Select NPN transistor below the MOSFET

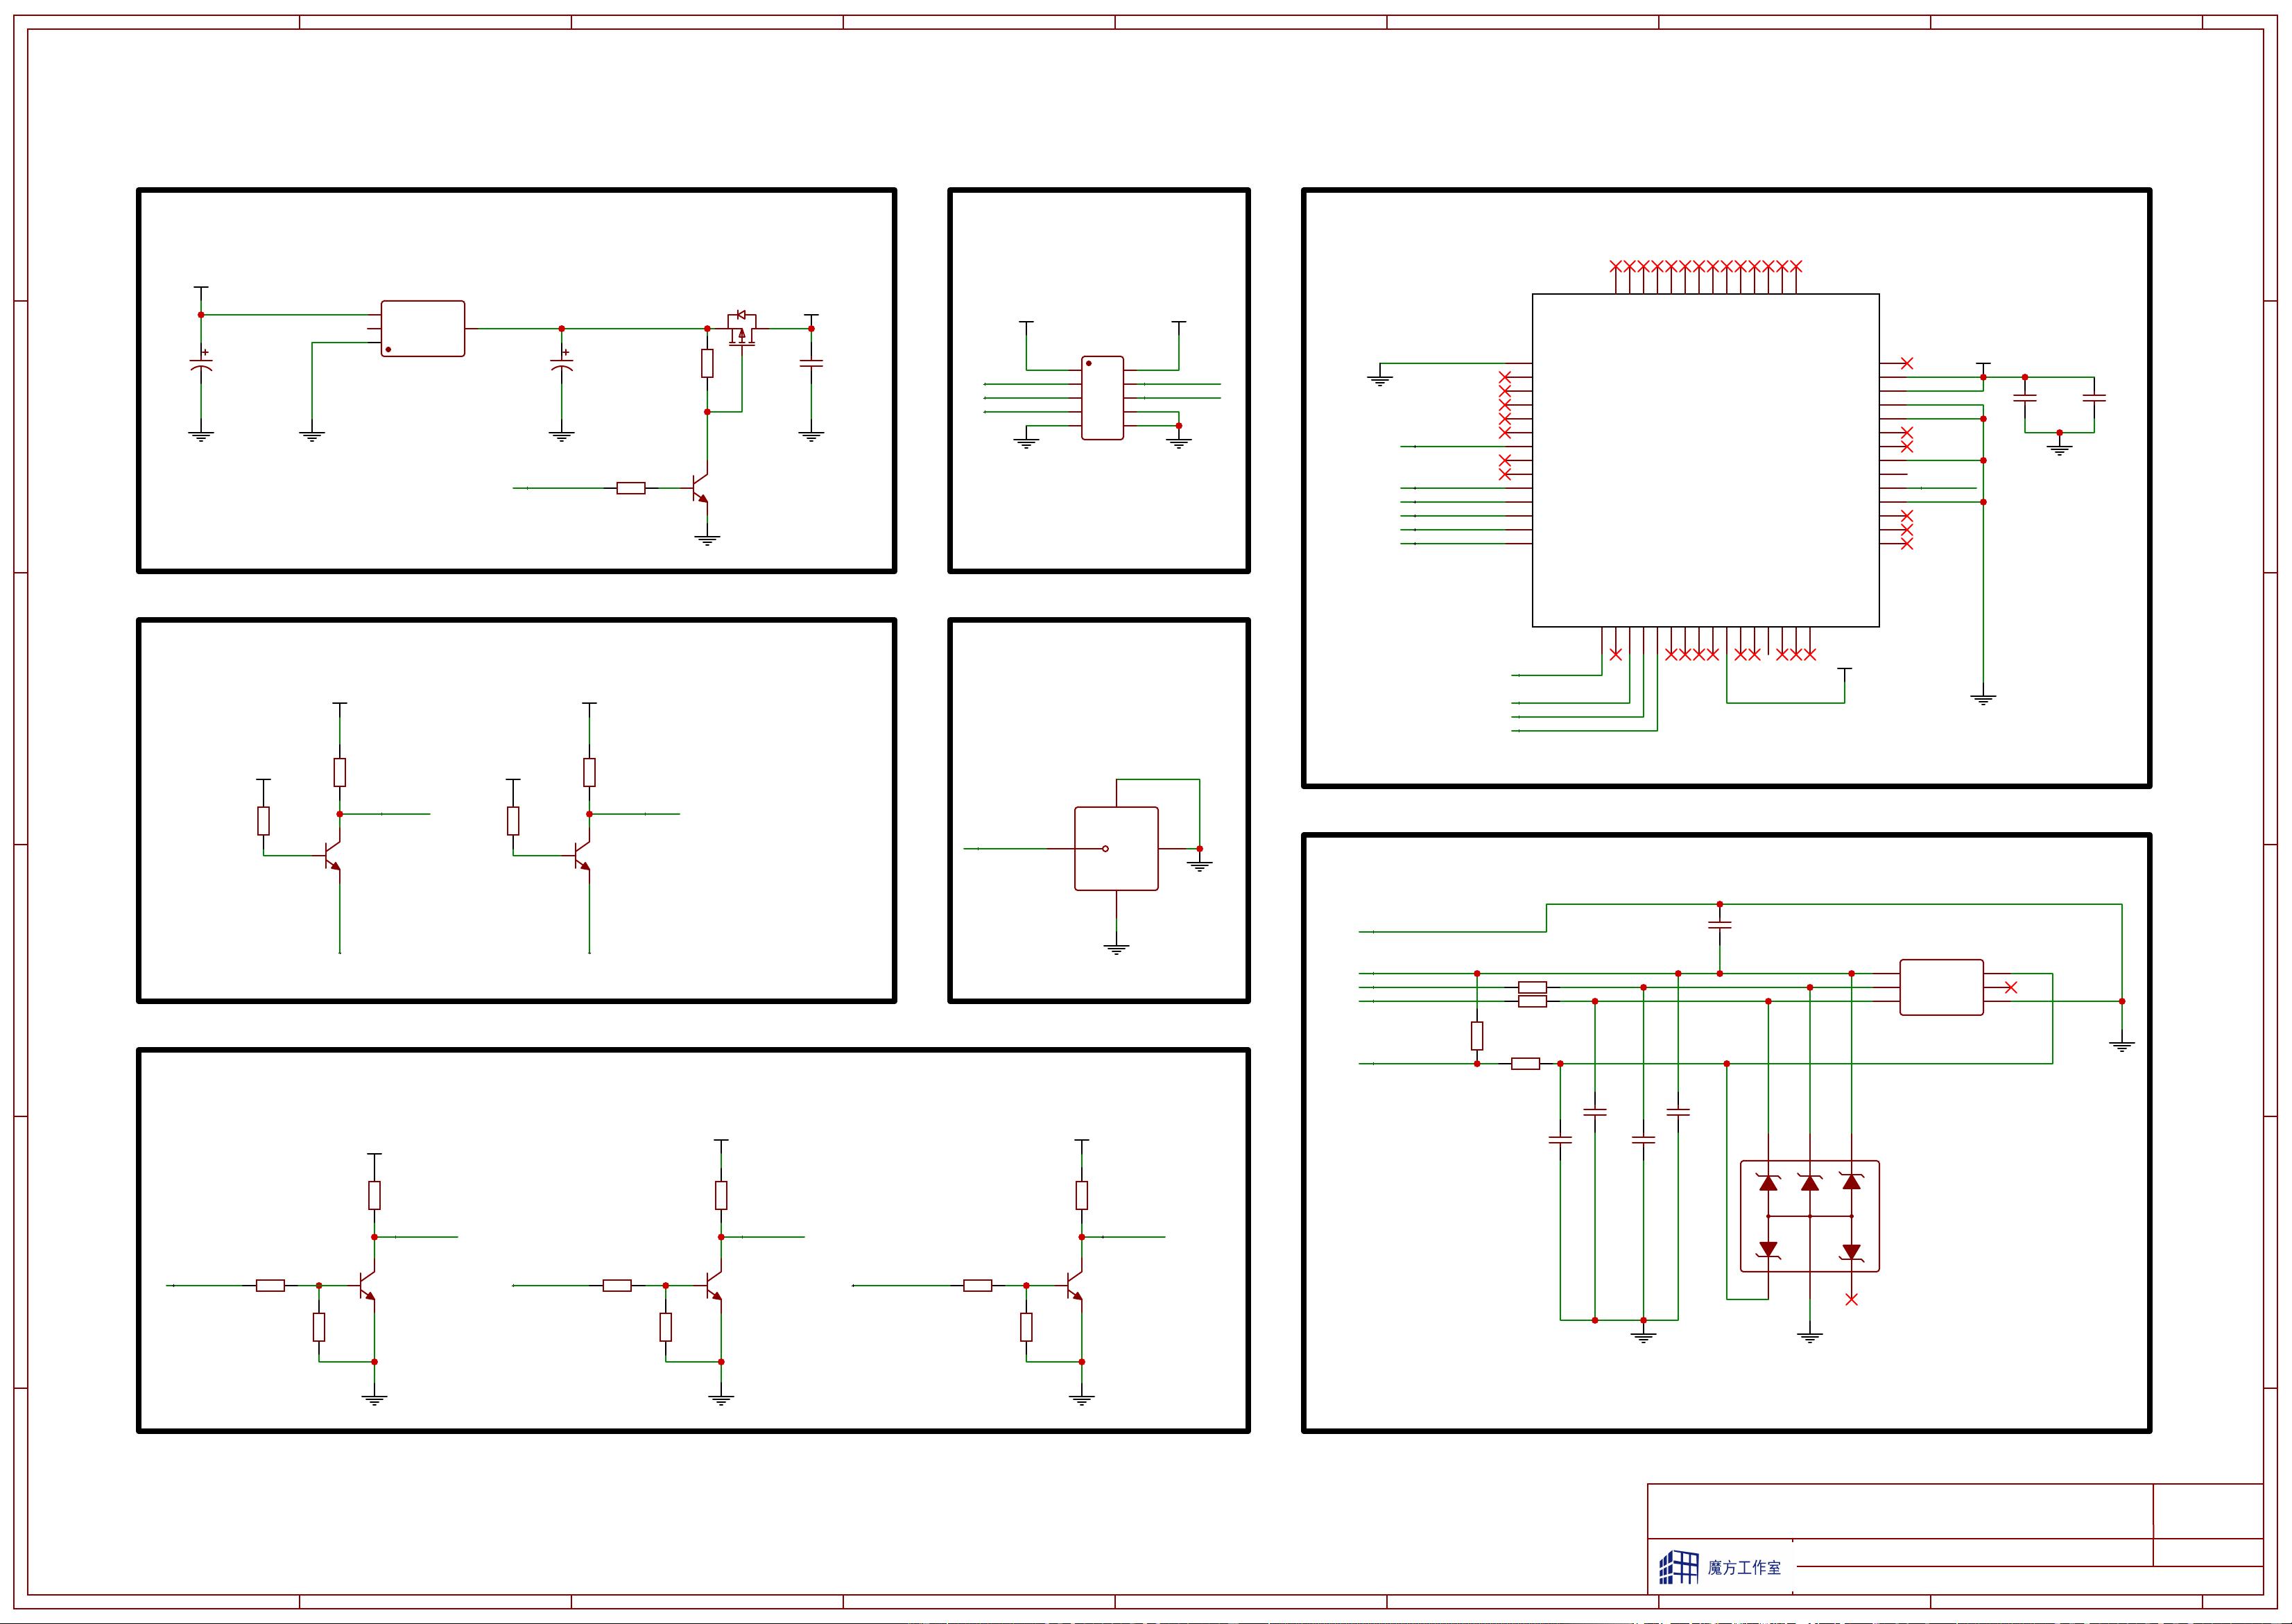pyautogui.click(x=700, y=488)
